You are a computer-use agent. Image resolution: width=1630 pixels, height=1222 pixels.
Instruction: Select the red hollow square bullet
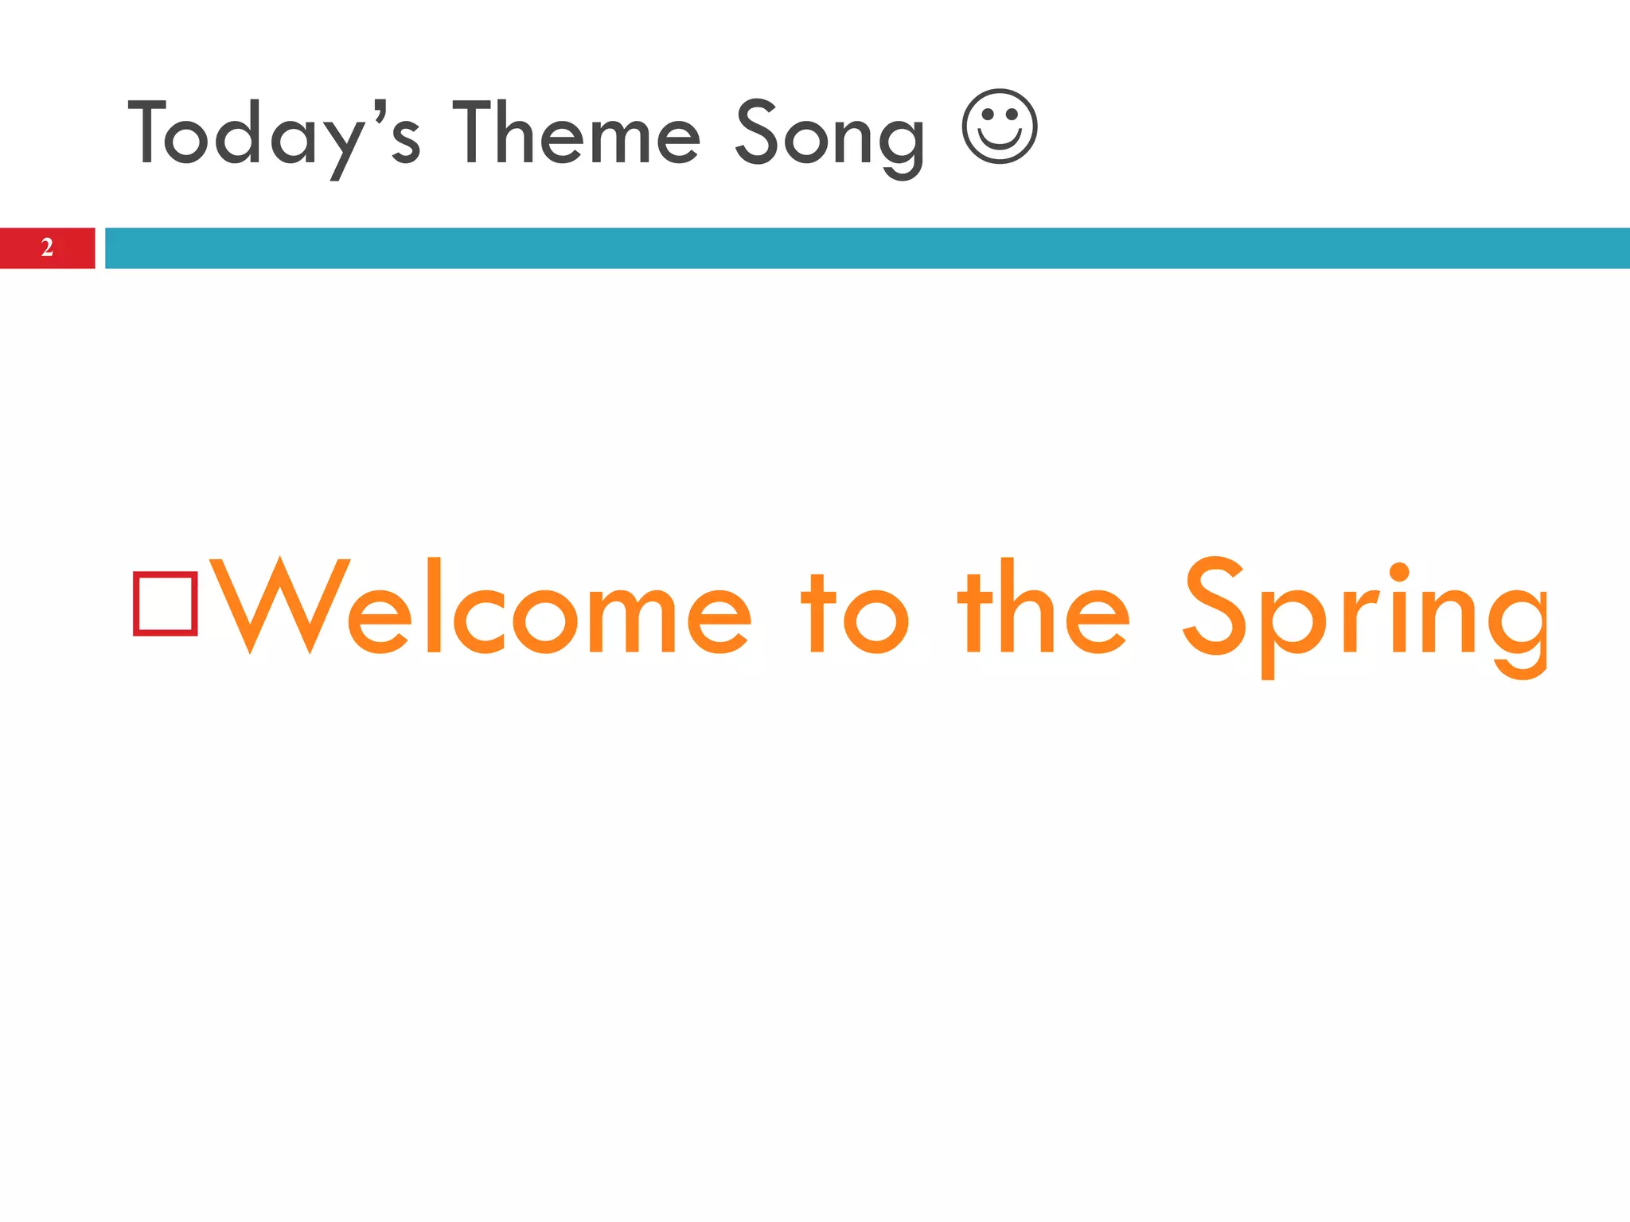click(x=166, y=604)
